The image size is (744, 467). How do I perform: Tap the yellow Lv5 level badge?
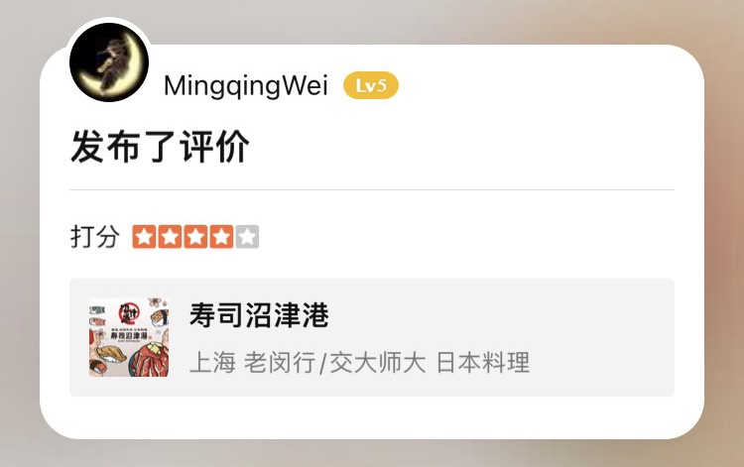click(x=371, y=86)
